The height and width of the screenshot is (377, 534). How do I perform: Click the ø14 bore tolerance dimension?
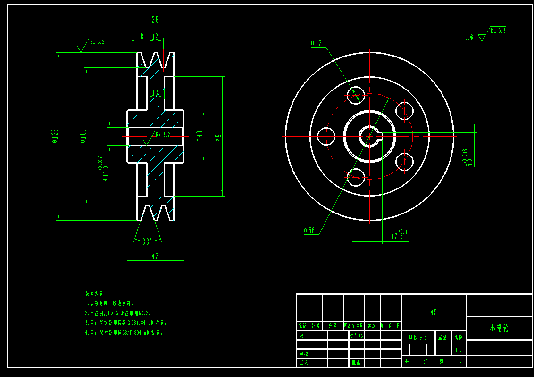coord(103,169)
